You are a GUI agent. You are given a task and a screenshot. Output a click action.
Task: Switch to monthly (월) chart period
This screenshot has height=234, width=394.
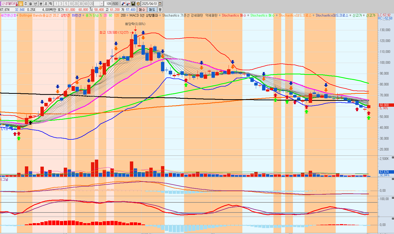30,4
